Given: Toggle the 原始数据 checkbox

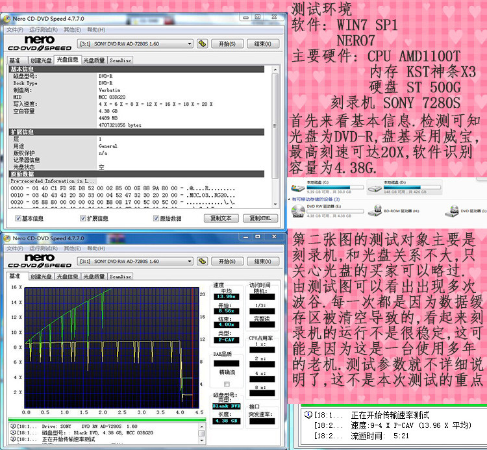Looking at the screenshot, I should (x=156, y=218).
